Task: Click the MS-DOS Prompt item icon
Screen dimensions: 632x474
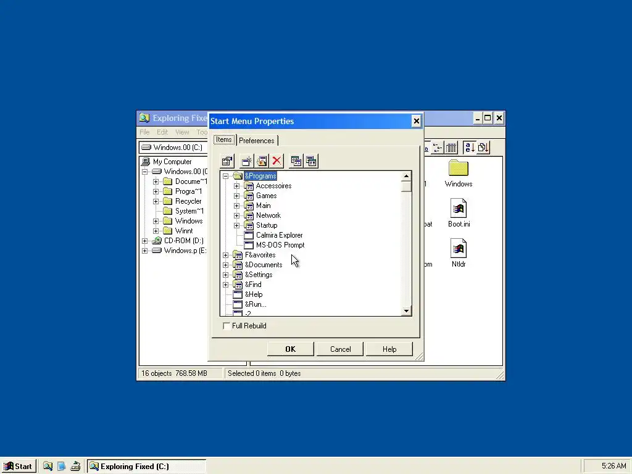Action: [249, 245]
